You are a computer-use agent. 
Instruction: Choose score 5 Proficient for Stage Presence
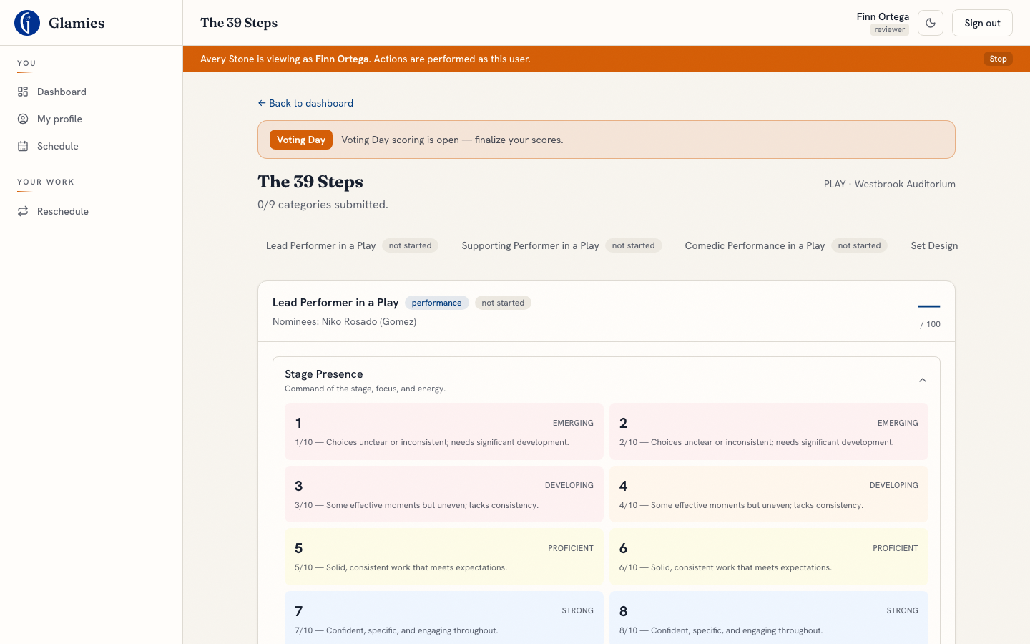(444, 557)
